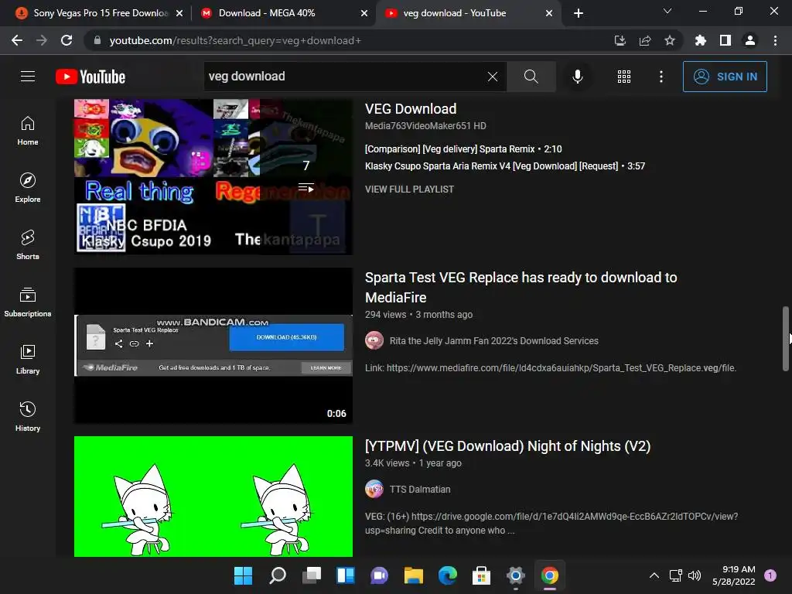This screenshot has height=594, width=792.
Task: Expand the tab search chevron
Action: (667, 11)
